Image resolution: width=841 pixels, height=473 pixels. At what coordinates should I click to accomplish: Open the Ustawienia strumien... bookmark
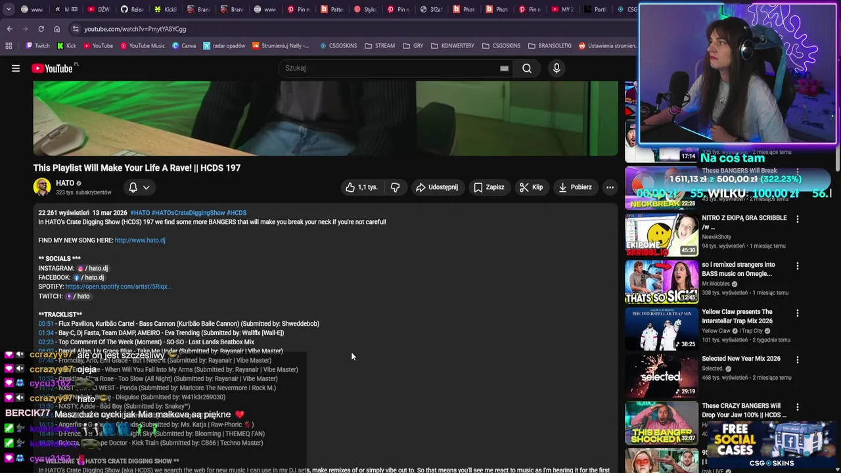point(607,46)
